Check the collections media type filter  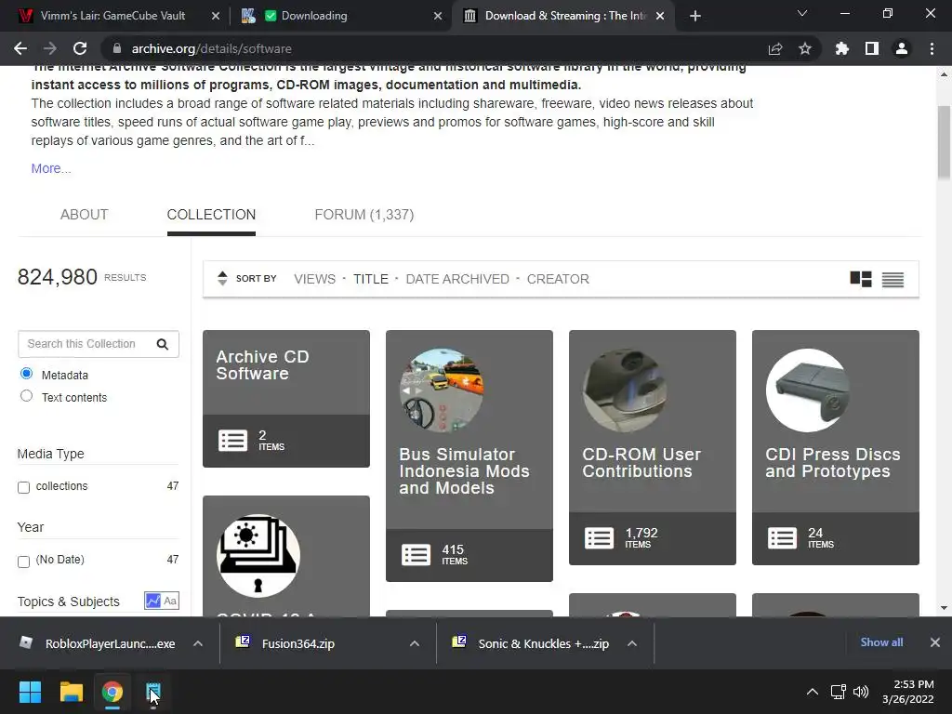pos(23,487)
